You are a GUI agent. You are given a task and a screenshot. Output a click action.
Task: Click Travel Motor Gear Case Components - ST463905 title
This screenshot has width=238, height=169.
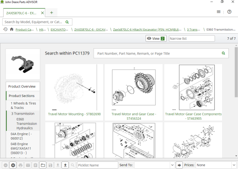click(x=193, y=116)
